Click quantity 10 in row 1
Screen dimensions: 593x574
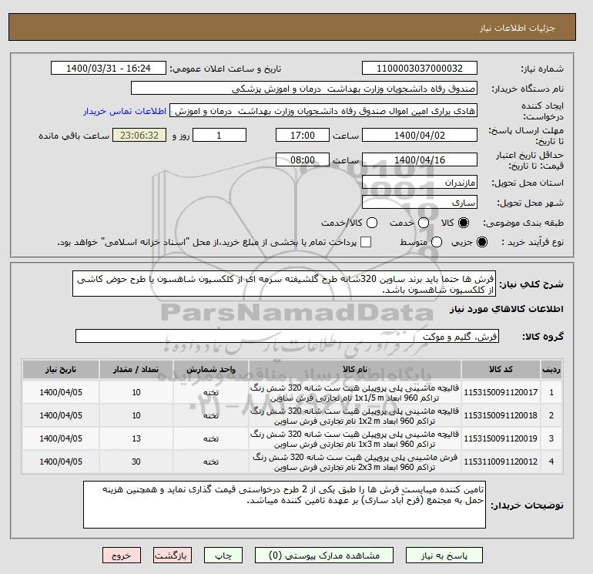(136, 392)
